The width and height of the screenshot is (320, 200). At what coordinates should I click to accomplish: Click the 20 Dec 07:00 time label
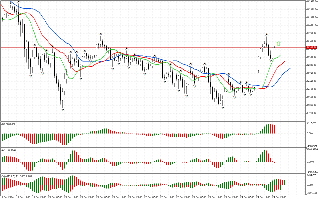coord(55,197)
